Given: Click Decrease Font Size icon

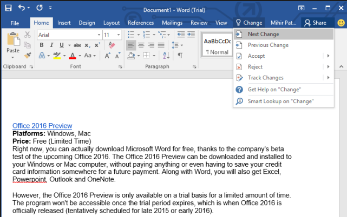Looking at the screenshot, I should pyautogui.click(x=117, y=56).
